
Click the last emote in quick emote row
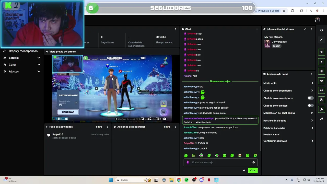255,155
